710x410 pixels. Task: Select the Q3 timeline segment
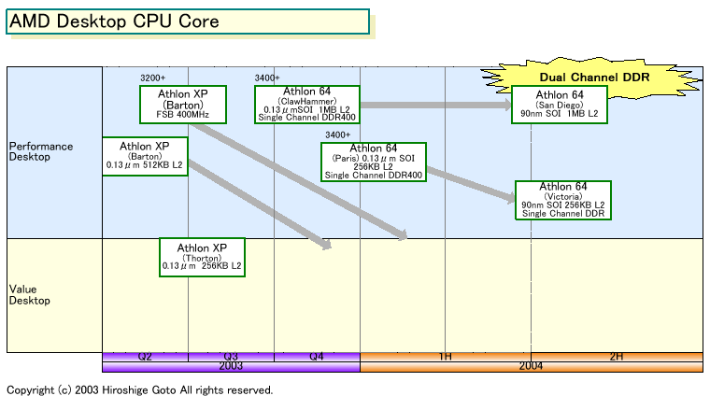coord(231,357)
